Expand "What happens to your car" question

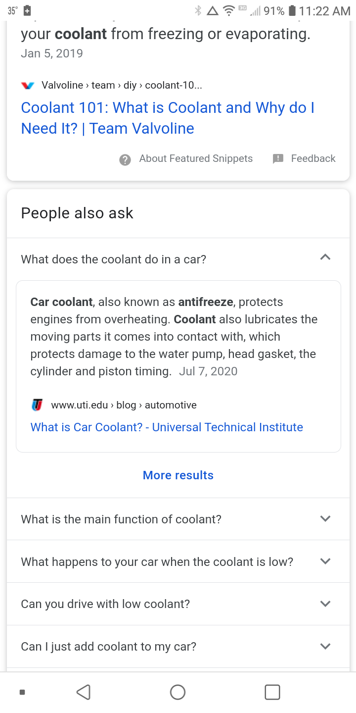tap(325, 561)
